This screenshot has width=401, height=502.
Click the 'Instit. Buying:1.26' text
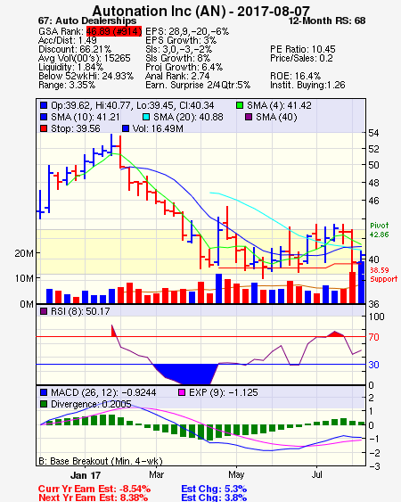click(307, 86)
